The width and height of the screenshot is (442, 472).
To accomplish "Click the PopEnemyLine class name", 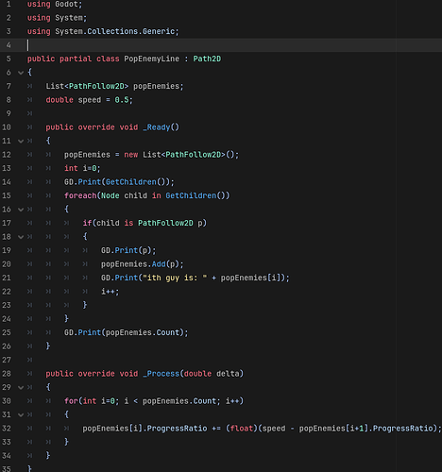I will (x=151, y=59).
